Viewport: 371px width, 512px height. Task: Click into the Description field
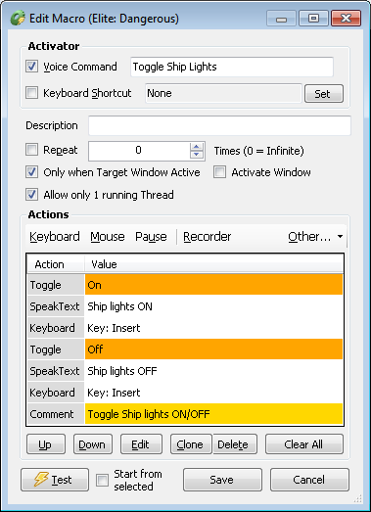point(219,125)
